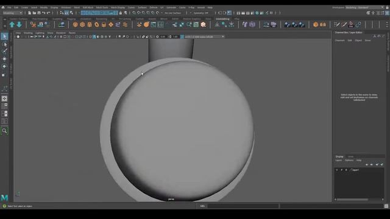The height and width of the screenshot is (219, 390).
Task: Click the magnifier search icon in toolbox
Action: pyautogui.click(x=4, y=131)
